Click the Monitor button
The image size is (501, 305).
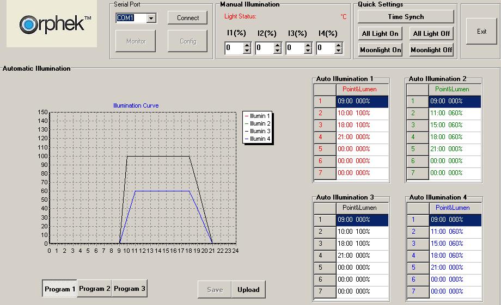click(136, 41)
